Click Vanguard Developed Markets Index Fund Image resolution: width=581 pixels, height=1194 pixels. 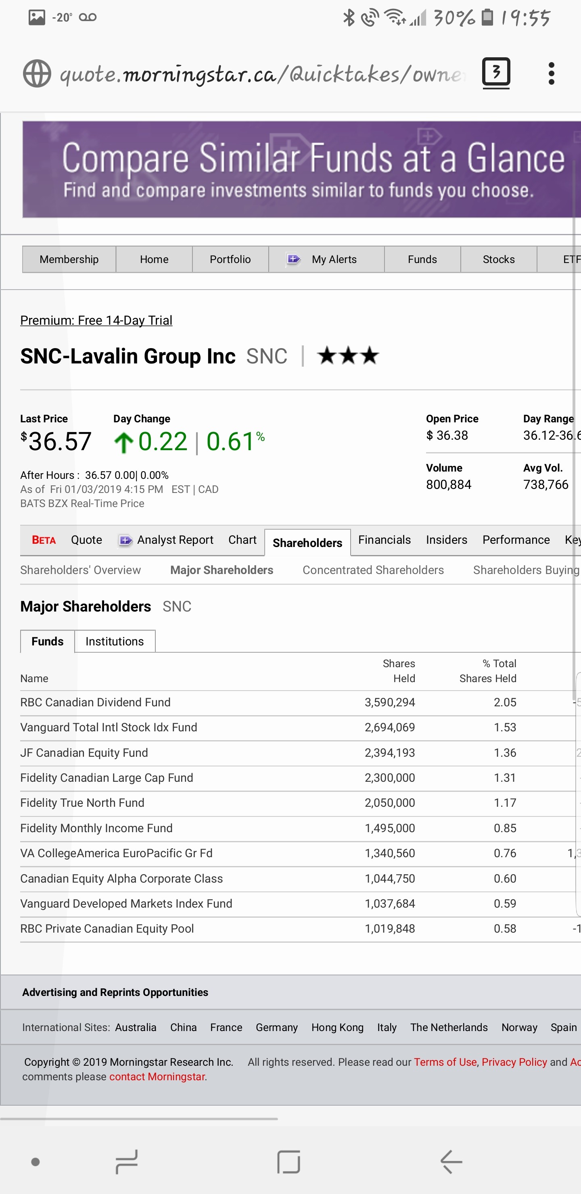click(126, 904)
